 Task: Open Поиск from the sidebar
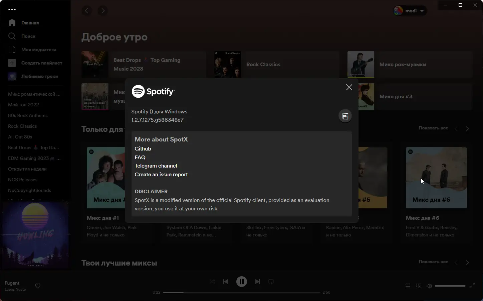tap(28, 36)
